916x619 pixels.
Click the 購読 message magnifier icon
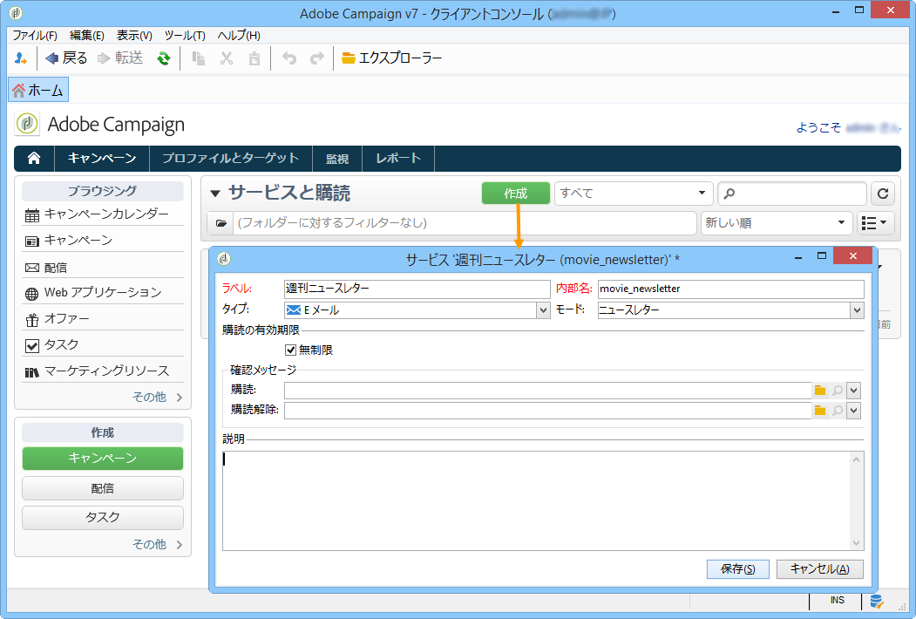point(838,391)
